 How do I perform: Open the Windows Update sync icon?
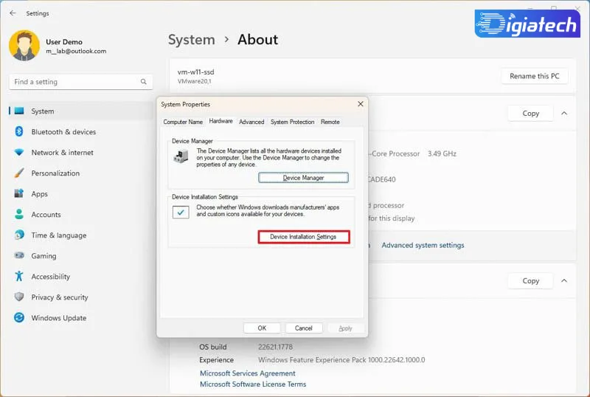pos(19,317)
